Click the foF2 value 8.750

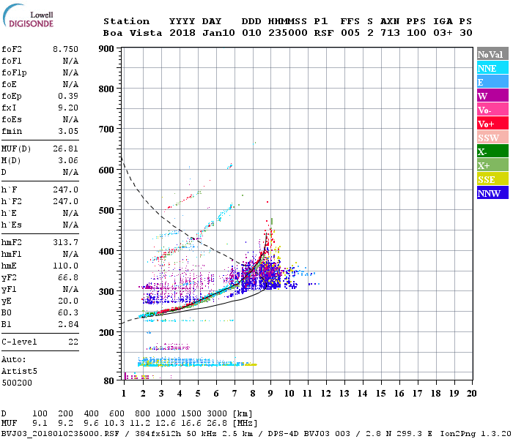pyautogui.click(x=65, y=49)
